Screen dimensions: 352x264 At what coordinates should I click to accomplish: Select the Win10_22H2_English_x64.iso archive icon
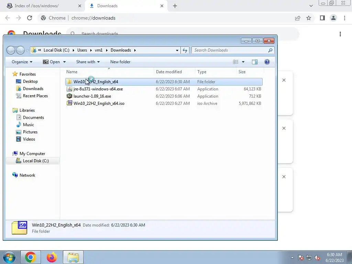pyautogui.click(x=69, y=103)
